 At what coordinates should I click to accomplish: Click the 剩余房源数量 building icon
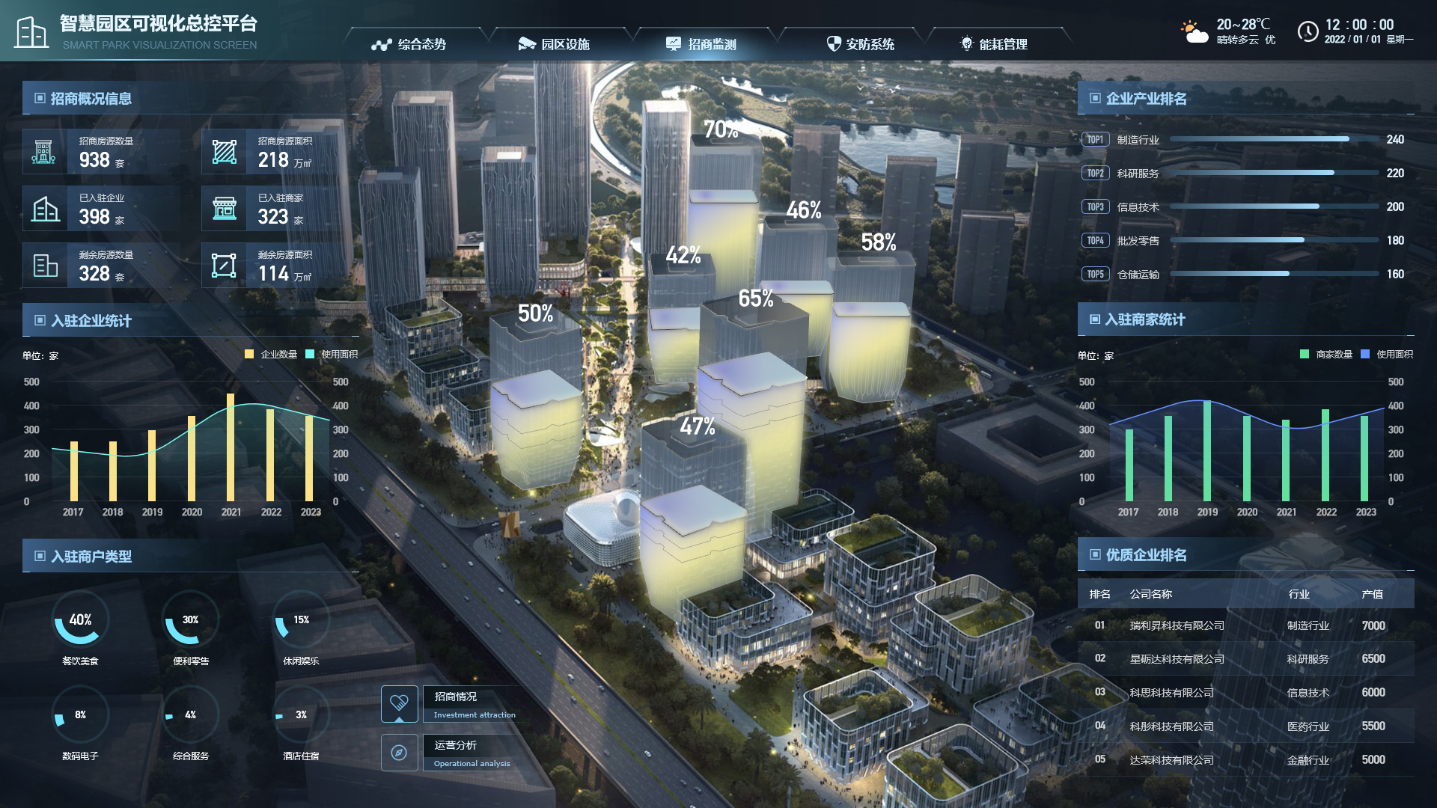tap(44, 266)
